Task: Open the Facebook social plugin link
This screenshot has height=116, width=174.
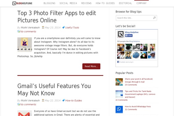Action: tap(127, 62)
